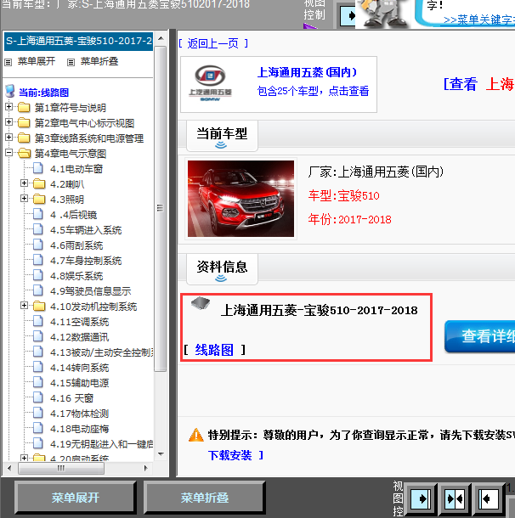
Task: Expand chapter 第3章线路系统和电源管理 plus box
Action: (x=9, y=138)
